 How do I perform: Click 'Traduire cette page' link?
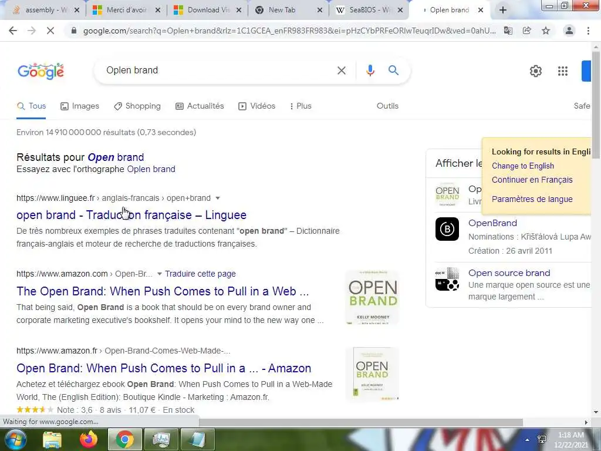[200, 274]
